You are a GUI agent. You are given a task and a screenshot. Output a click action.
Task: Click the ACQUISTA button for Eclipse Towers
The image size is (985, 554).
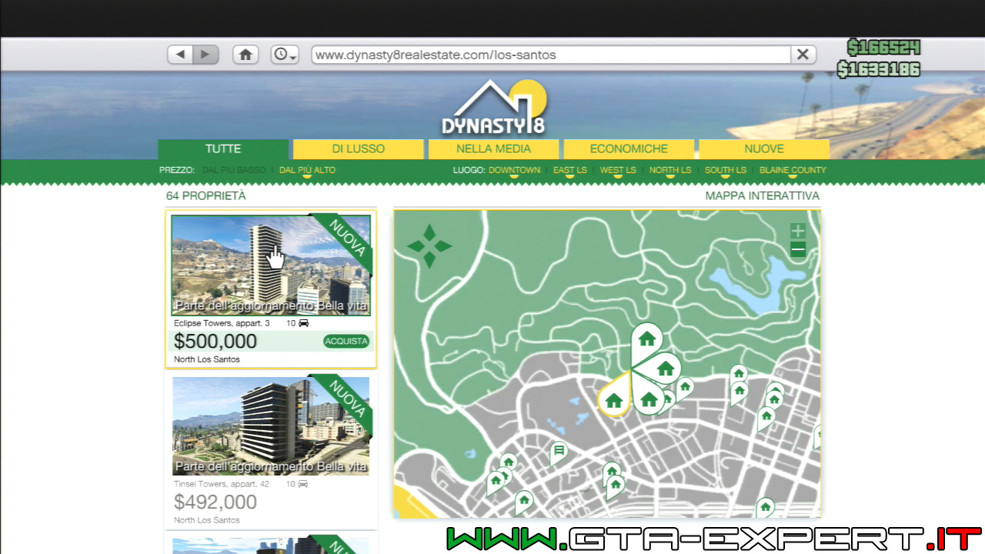346,342
